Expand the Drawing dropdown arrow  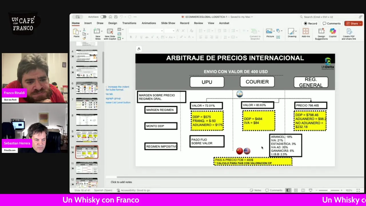tap(295, 31)
